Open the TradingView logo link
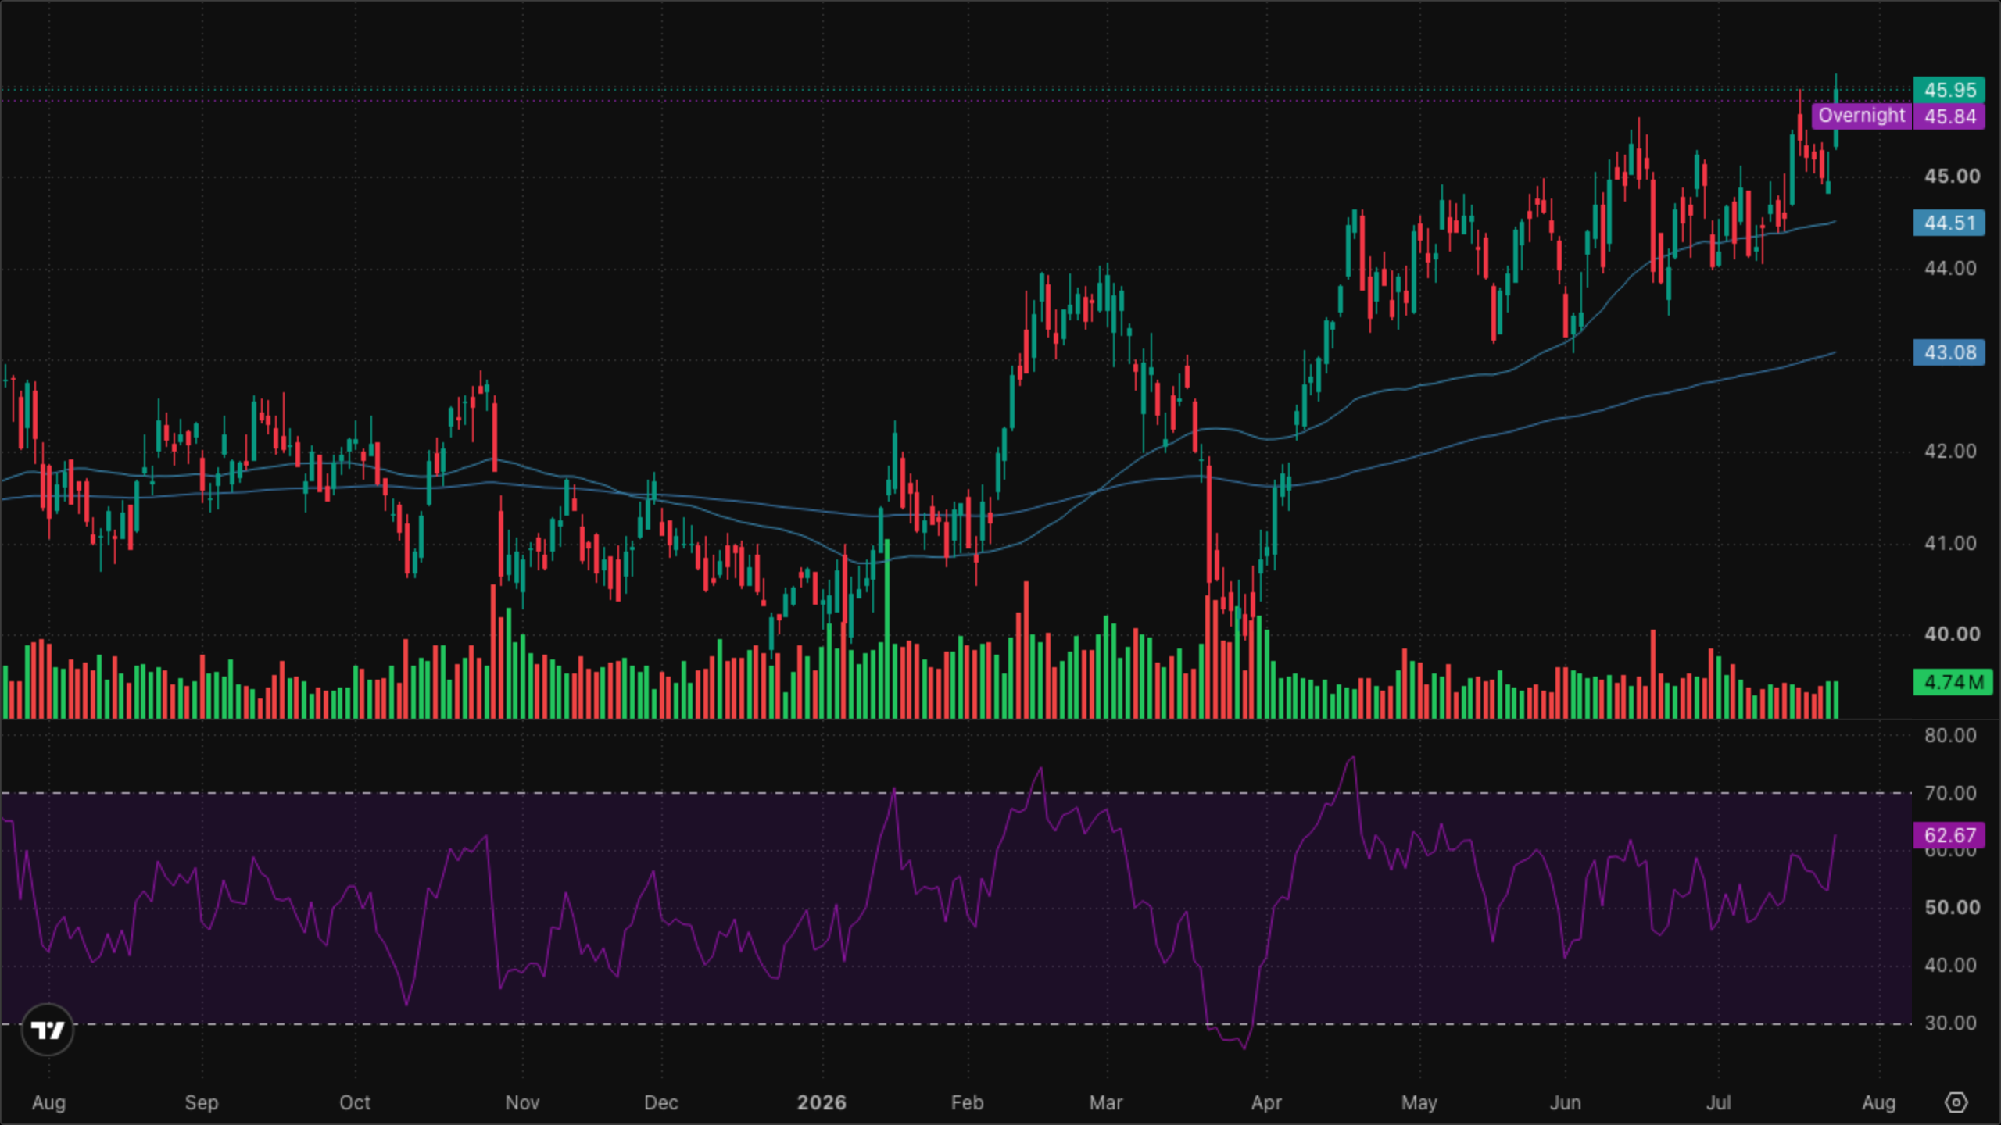2001x1125 pixels. [48, 1030]
